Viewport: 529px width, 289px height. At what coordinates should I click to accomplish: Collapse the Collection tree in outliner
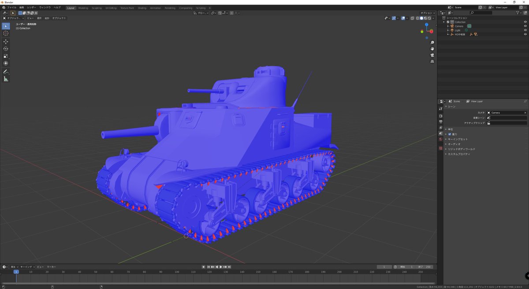tap(445, 22)
